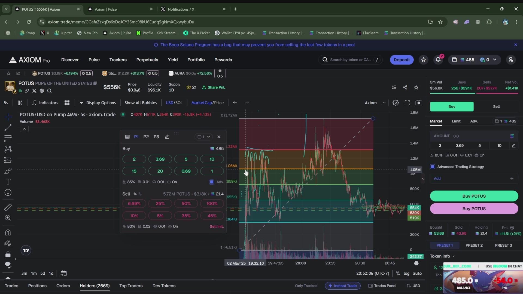523x294 pixels.
Task: Open notifications bell in Axiom header
Action: coord(438,60)
